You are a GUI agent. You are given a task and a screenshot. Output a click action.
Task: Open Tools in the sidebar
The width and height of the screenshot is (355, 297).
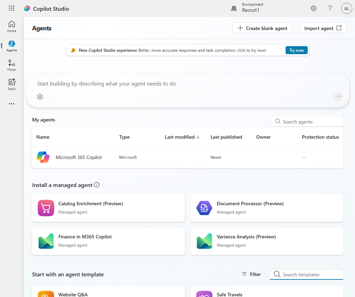click(11, 85)
